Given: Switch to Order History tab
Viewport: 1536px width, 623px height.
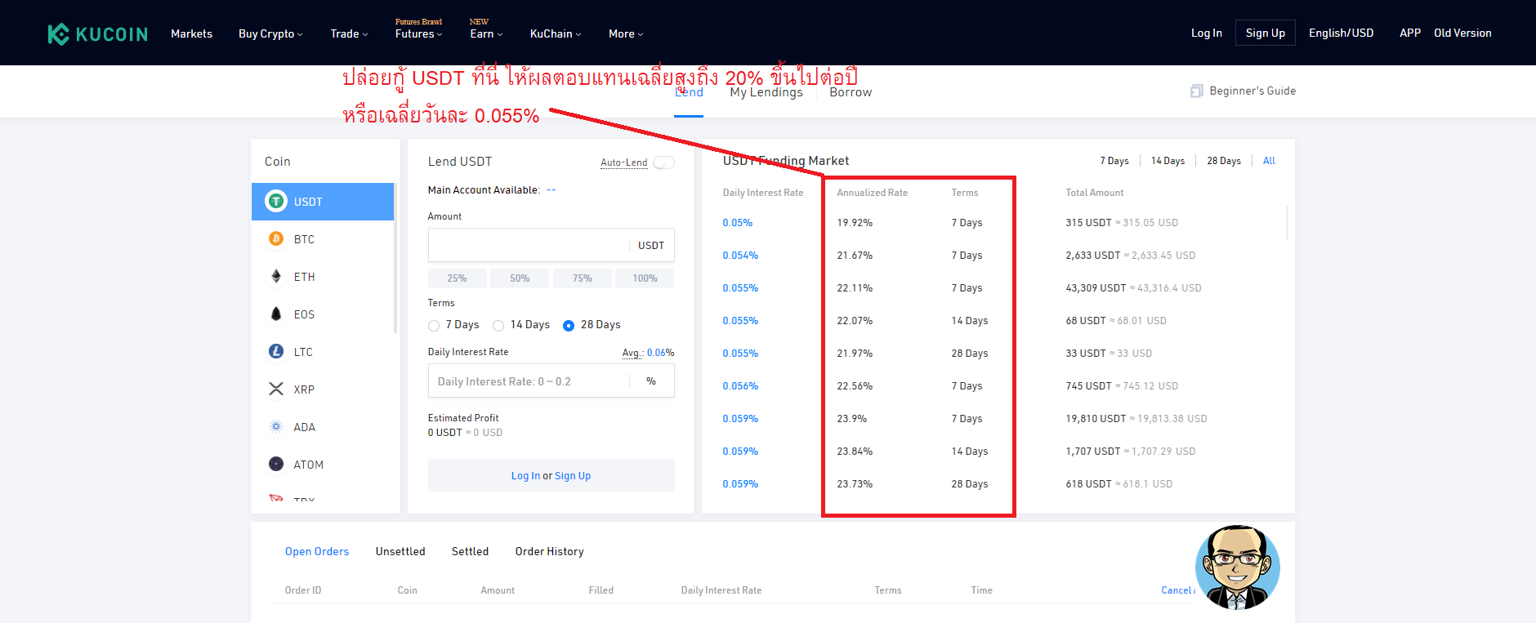Looking at the screenshot, I should pyautogui.click(x=549, y=551).
